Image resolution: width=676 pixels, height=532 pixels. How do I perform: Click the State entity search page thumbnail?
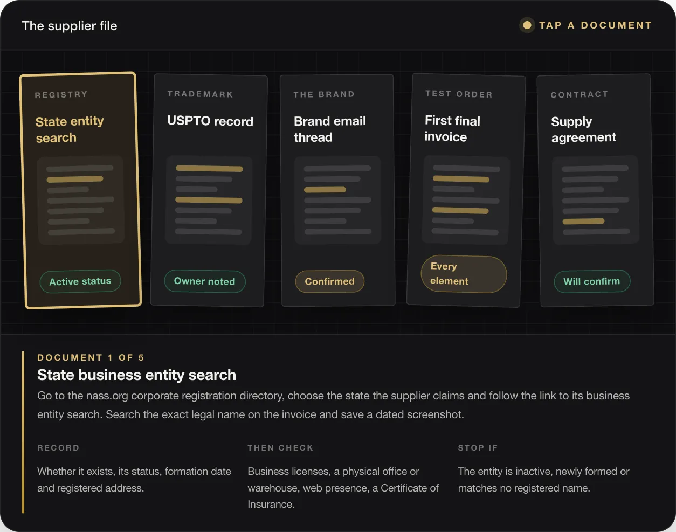tap(81, 200)
